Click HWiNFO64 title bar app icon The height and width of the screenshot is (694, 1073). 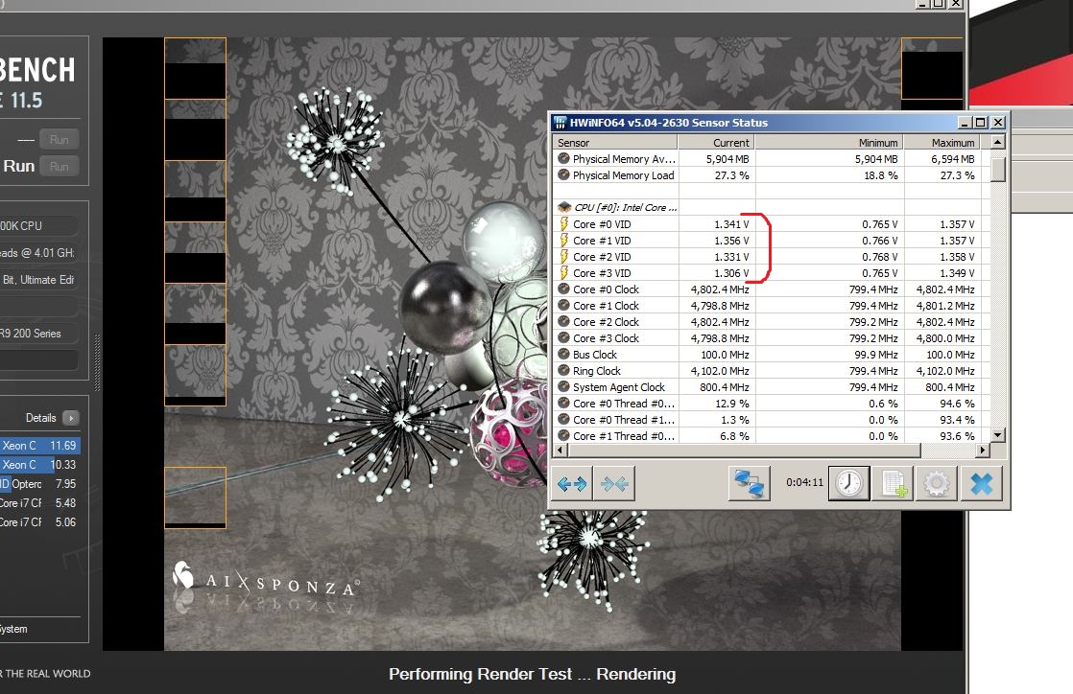pyautogui.click(x=560, y=123)
